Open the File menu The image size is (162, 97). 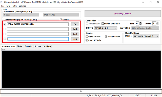3,6
